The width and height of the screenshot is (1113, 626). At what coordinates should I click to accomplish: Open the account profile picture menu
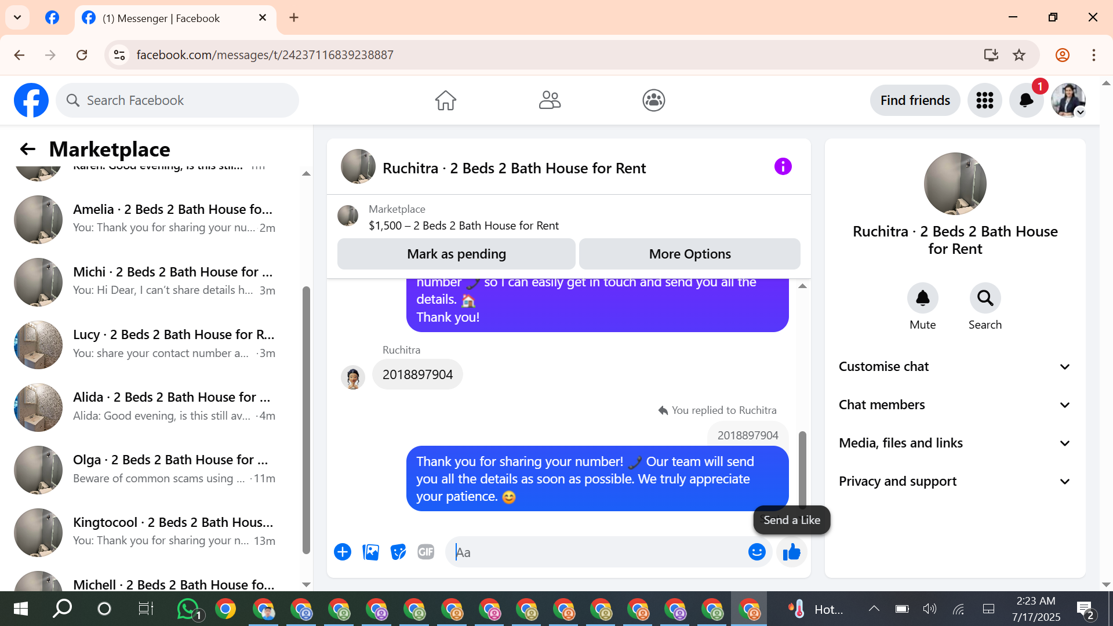tap(1068, 100)
